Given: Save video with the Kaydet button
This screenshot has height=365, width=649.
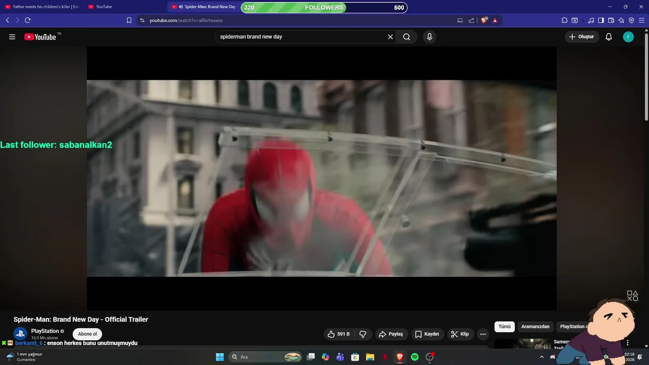Looking at the screenshot, I should [x=427, y=334].
